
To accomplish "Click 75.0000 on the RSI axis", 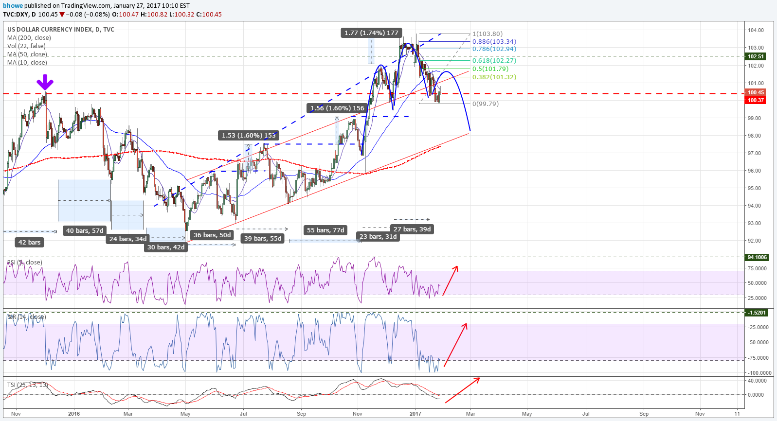I will coord(757,268).
